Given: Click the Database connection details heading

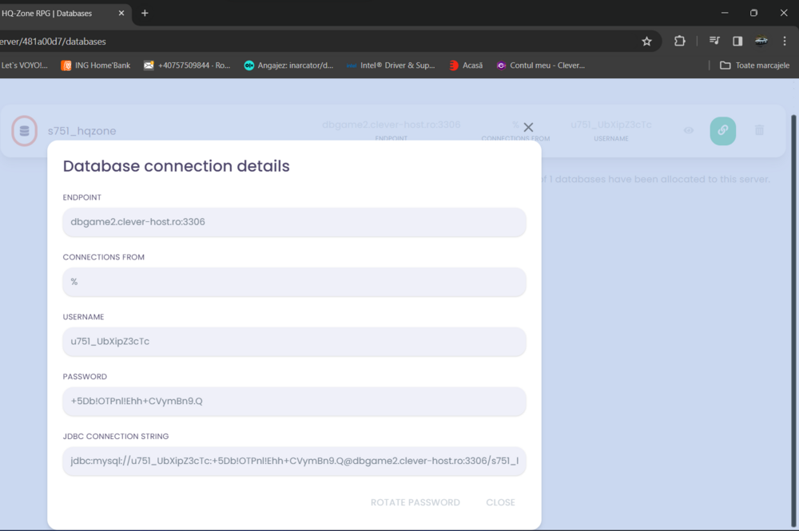Looking at the screenshot, I should click(x=177, y=166).
